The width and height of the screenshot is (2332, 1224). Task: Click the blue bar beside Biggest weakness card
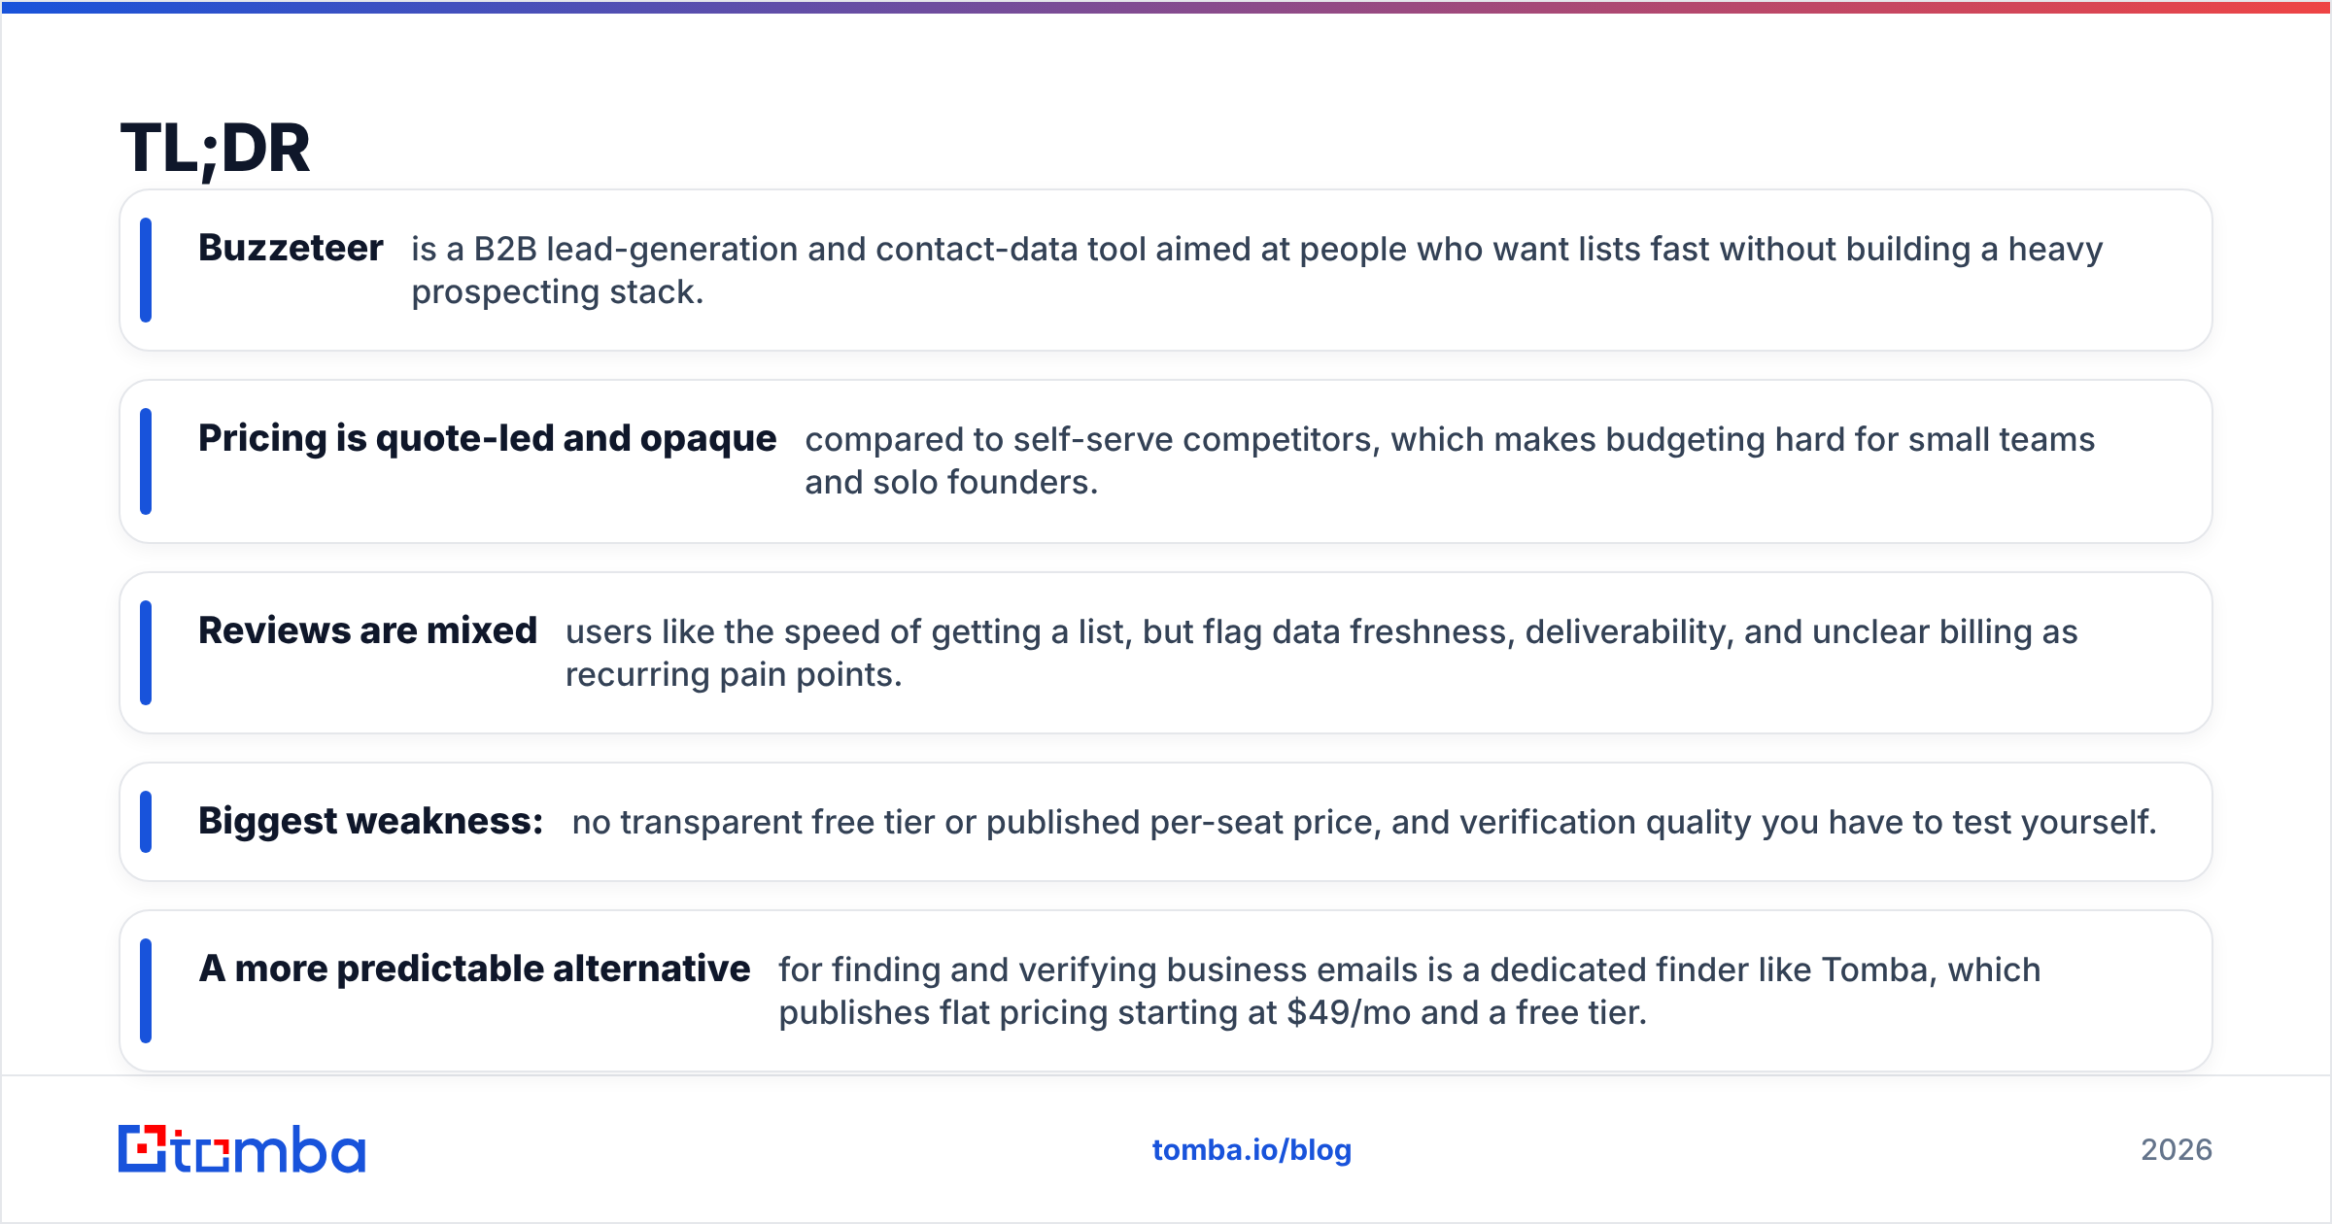146,822
